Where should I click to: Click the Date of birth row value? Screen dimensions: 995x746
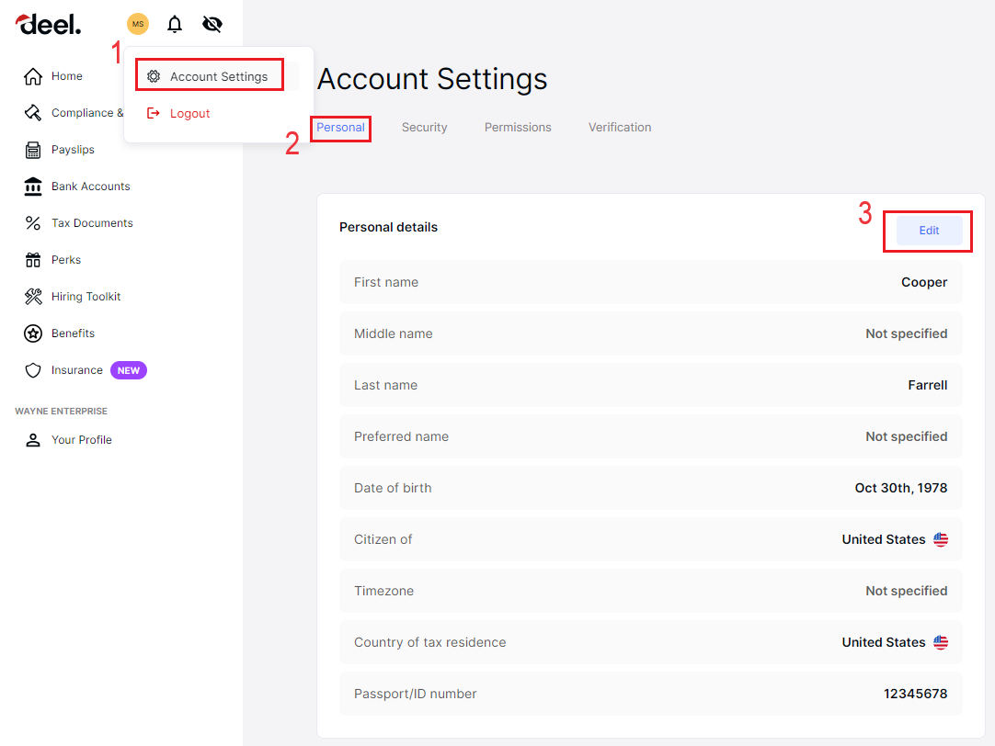click(x=900, y=488)
